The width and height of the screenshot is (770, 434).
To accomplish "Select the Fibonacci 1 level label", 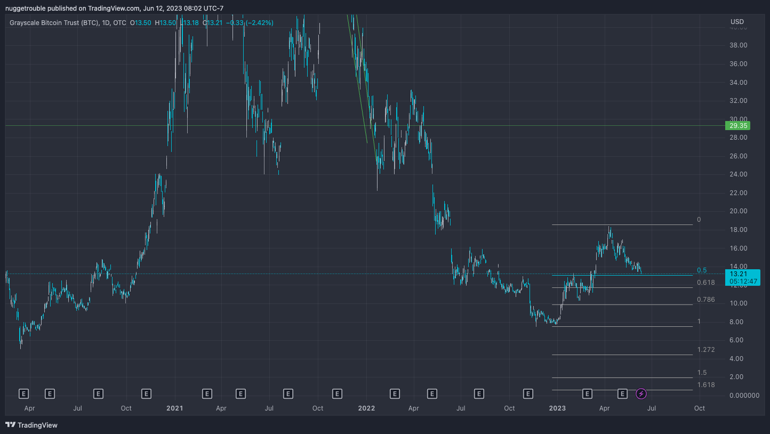I will click(x=699, y=322).
